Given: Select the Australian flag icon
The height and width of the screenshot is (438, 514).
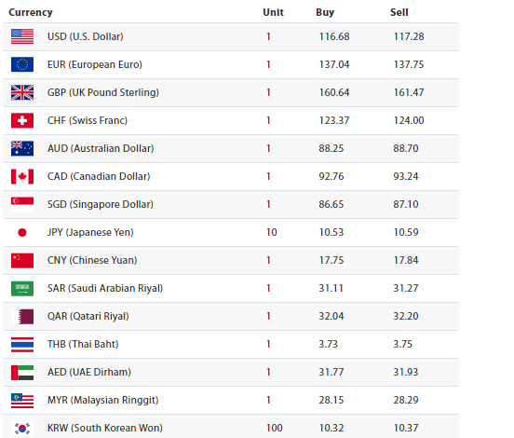Looking at the screenshot, I should pos(22,148).
